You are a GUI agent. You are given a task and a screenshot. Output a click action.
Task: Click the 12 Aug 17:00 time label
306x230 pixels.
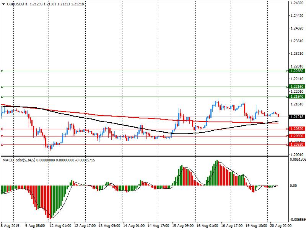[x=85, y=226]
